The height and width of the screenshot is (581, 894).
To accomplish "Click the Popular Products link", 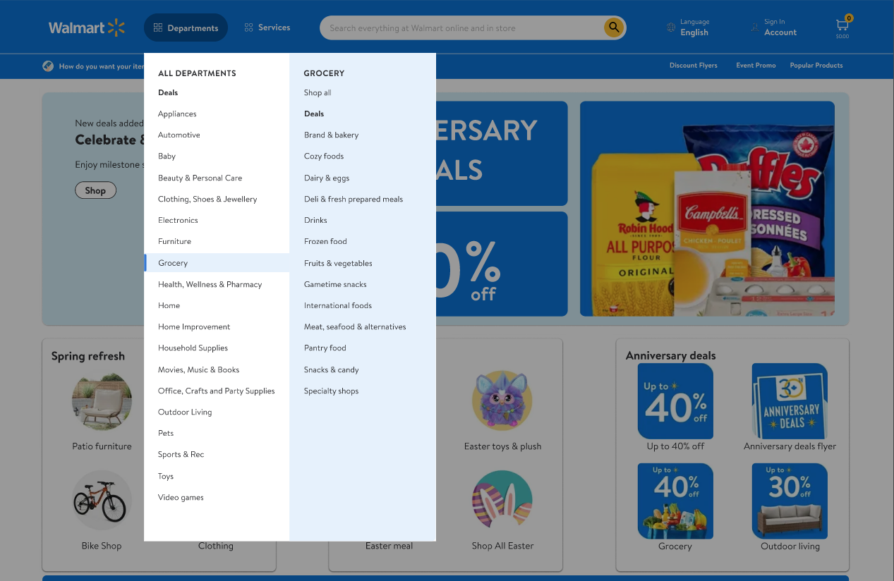I will pyautogui.click(x=816, y=66).
